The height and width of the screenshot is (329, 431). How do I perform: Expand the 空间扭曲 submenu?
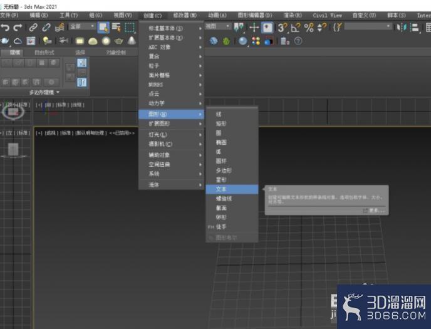pos(171,164)
